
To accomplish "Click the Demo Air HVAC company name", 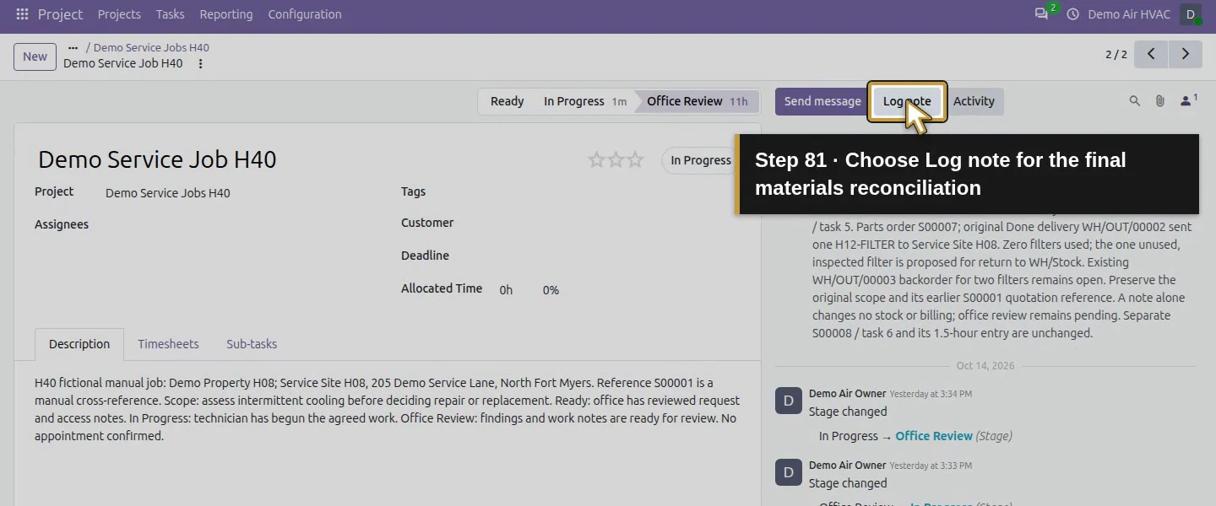I will click(1129, 14).
